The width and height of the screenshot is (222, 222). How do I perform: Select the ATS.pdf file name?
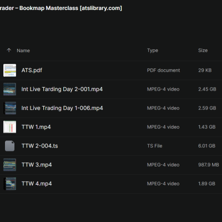(x=32, y=70)
